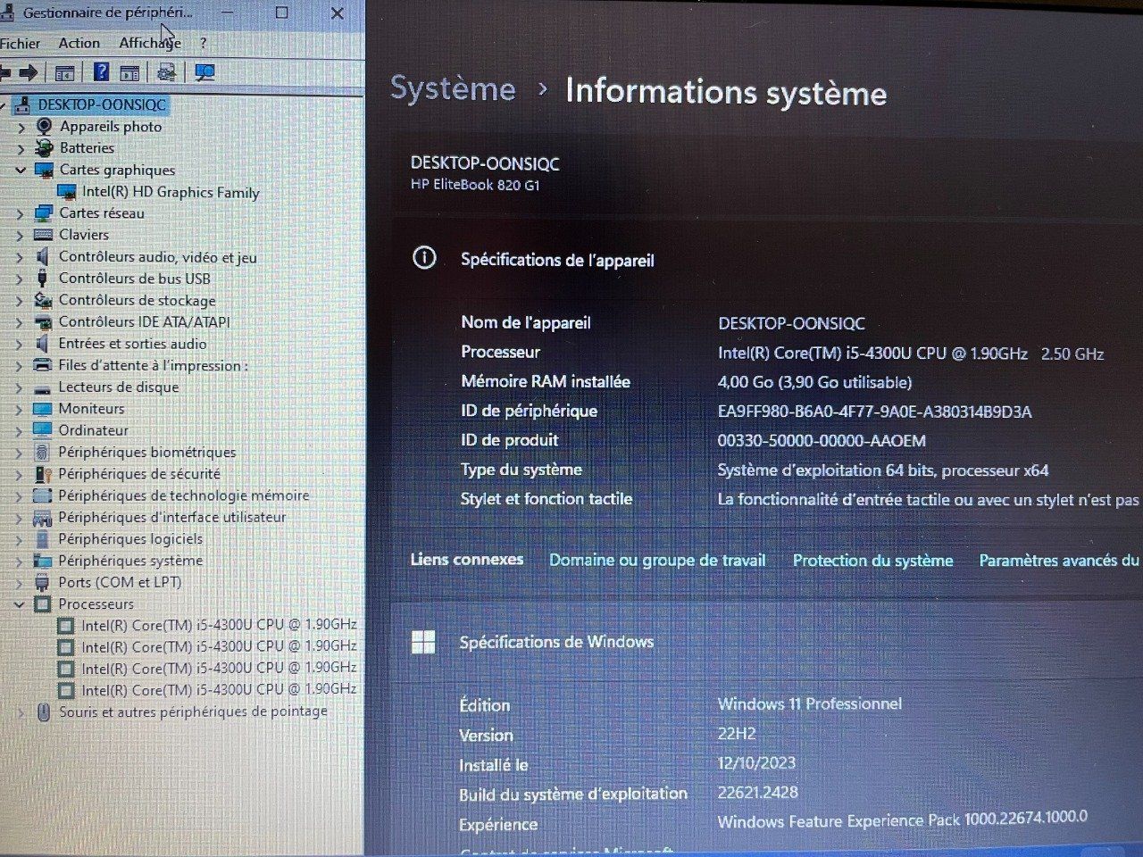Select the first Intel Core i5-4300U processor entry
The height and width of the screenshot is (857, 1143).
click(x=219, y=625)
